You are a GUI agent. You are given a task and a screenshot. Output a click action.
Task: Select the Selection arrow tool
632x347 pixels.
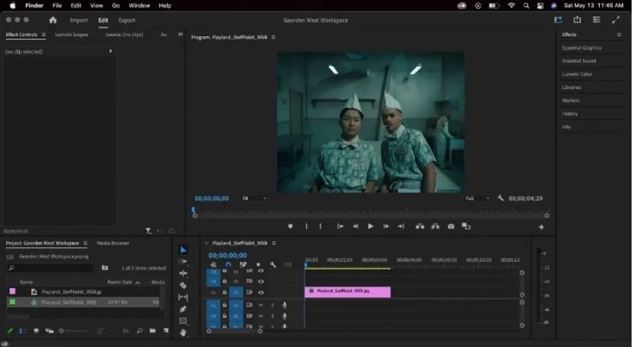point(183,250)
